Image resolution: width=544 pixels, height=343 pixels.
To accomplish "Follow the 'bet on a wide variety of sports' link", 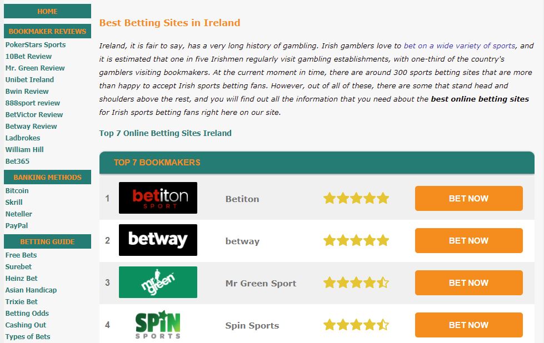I will 460,46.
